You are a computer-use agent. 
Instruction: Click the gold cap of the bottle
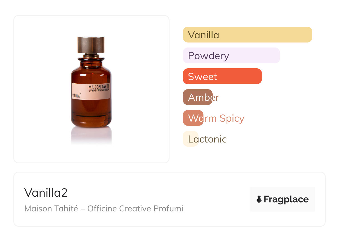[91, 44]
